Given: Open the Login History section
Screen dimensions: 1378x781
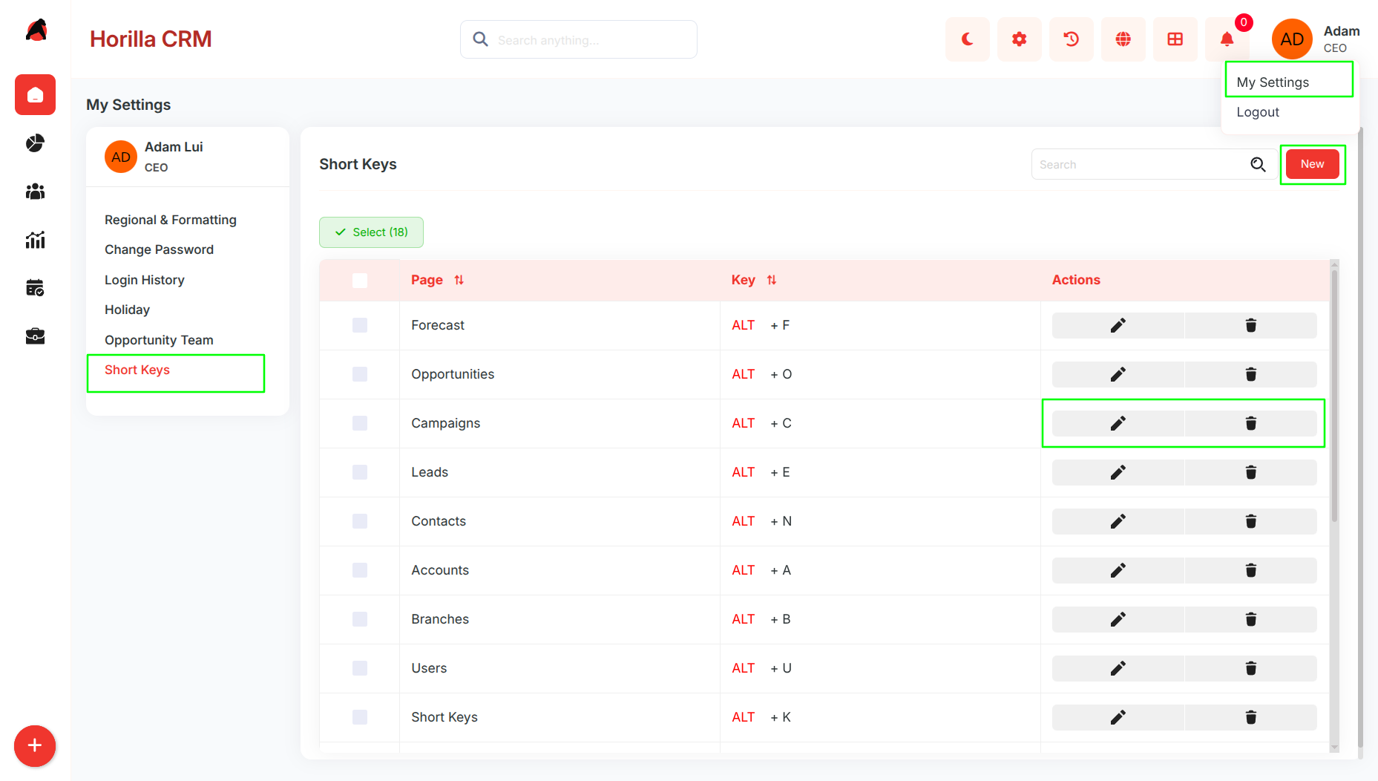Looking at the screenshot, I should click(x=145, y=280).
